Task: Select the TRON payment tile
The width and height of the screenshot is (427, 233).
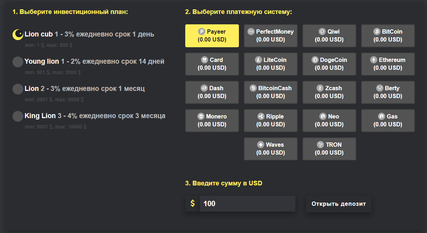Action: [329, 149]
